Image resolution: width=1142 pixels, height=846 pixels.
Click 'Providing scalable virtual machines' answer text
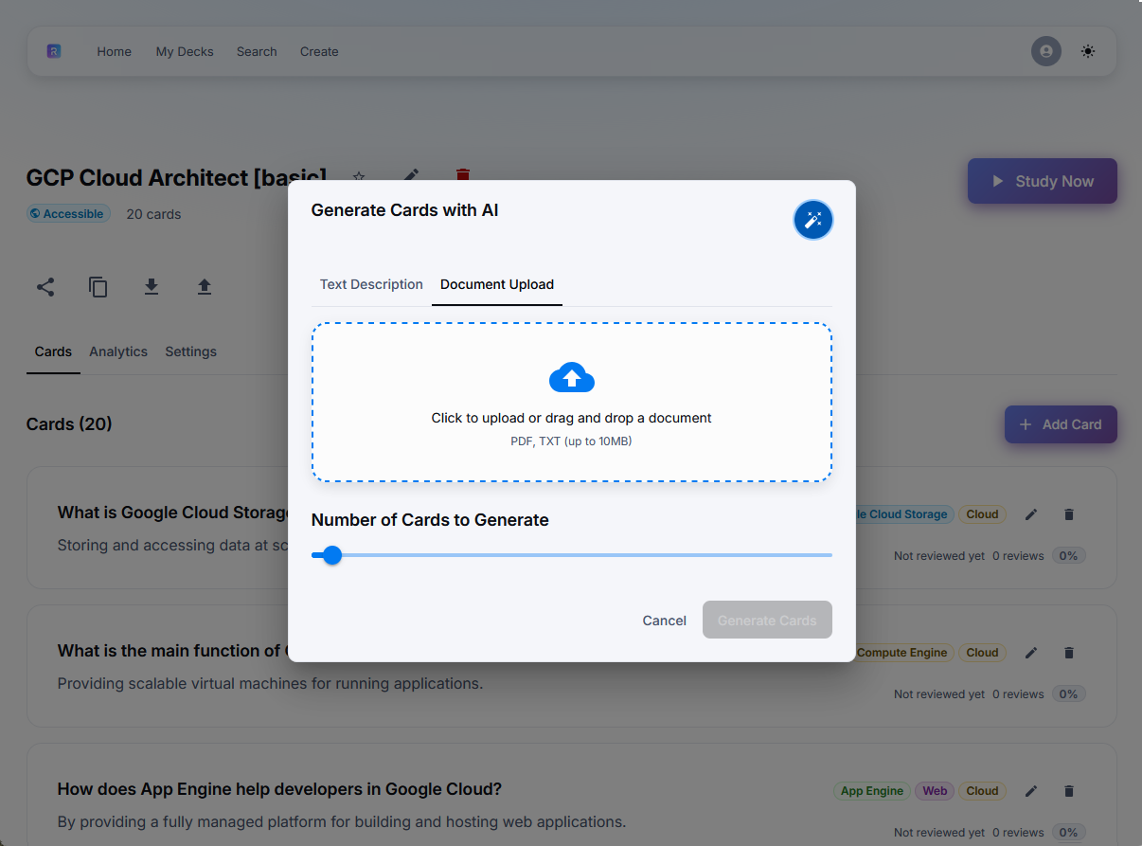[270, 683]
